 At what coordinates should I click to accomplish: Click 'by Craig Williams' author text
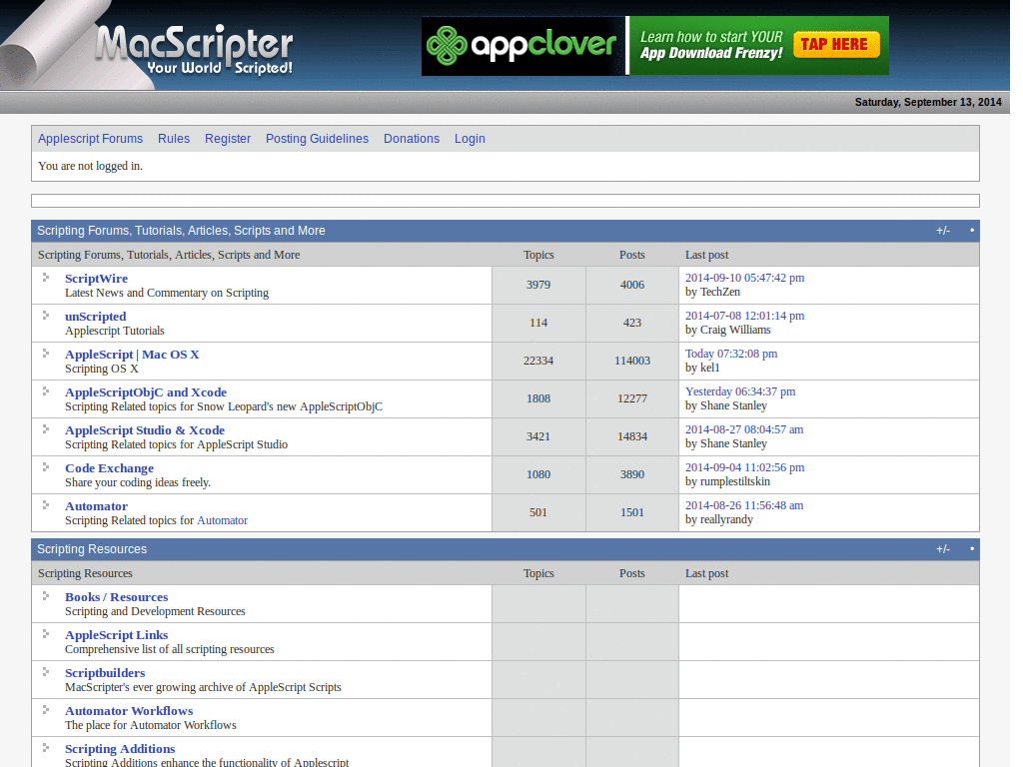pos(728,330)
